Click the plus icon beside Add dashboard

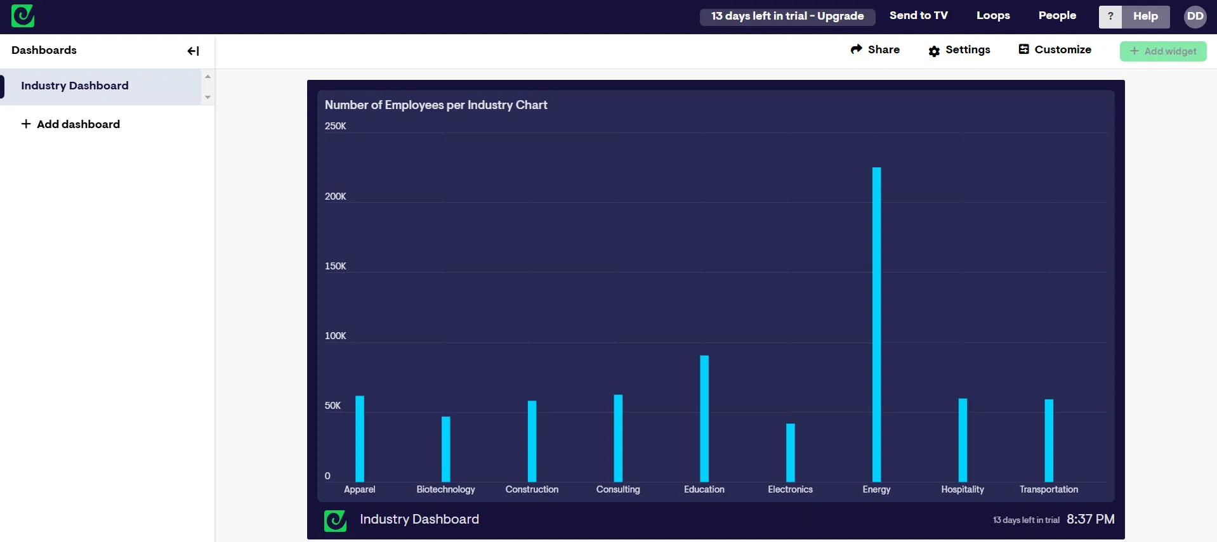pos(26,124)
